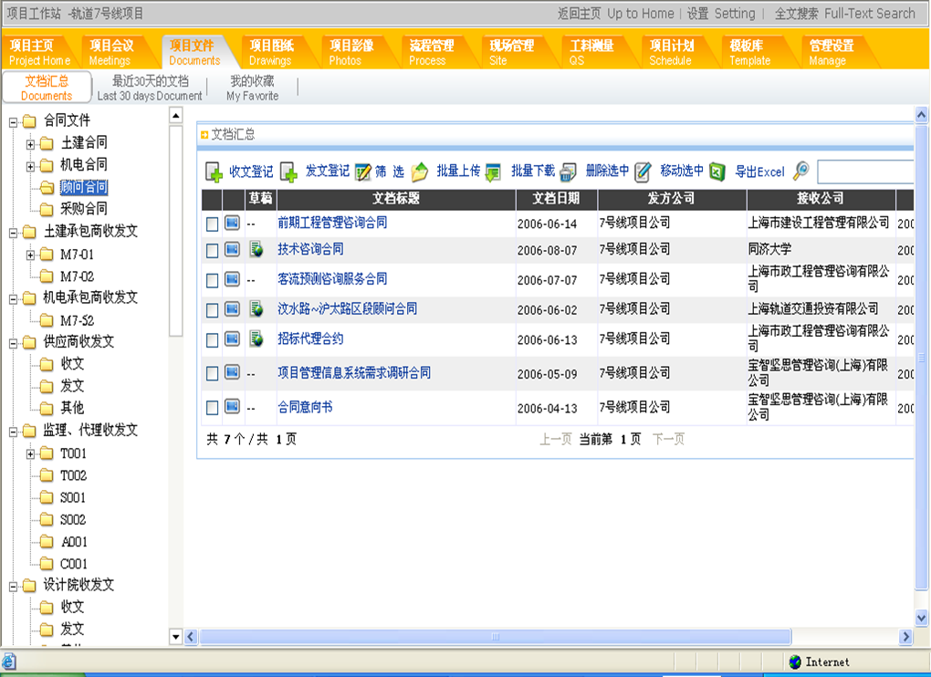Screen dimensions: 931x677
Task: Click the document-plus icon beside 发文登记
Action: (288, 172)
